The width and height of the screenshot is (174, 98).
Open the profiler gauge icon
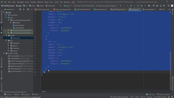pyautogui.click(x=138, y=6)
